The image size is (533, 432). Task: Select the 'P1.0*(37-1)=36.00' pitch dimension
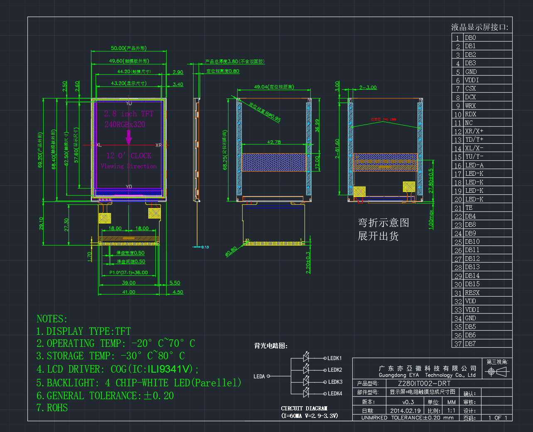click(x=128, y=272)
